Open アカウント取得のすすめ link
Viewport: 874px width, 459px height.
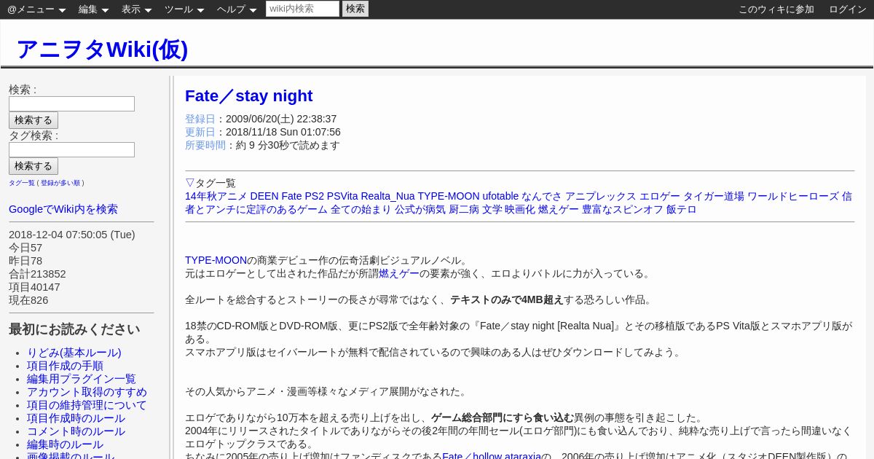(x=87, y=392)
